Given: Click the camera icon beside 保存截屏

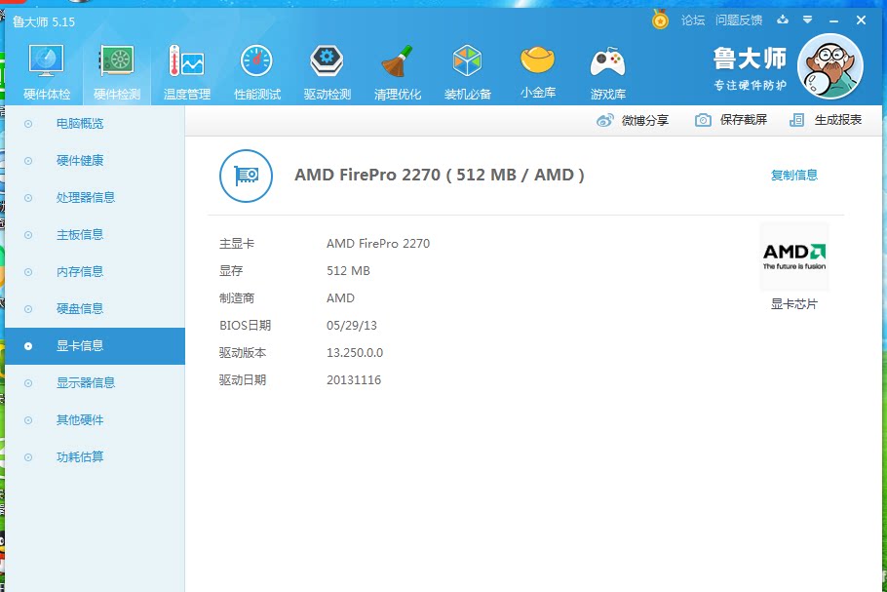Looking at the screenshot, I should click(x=703, y=120).
